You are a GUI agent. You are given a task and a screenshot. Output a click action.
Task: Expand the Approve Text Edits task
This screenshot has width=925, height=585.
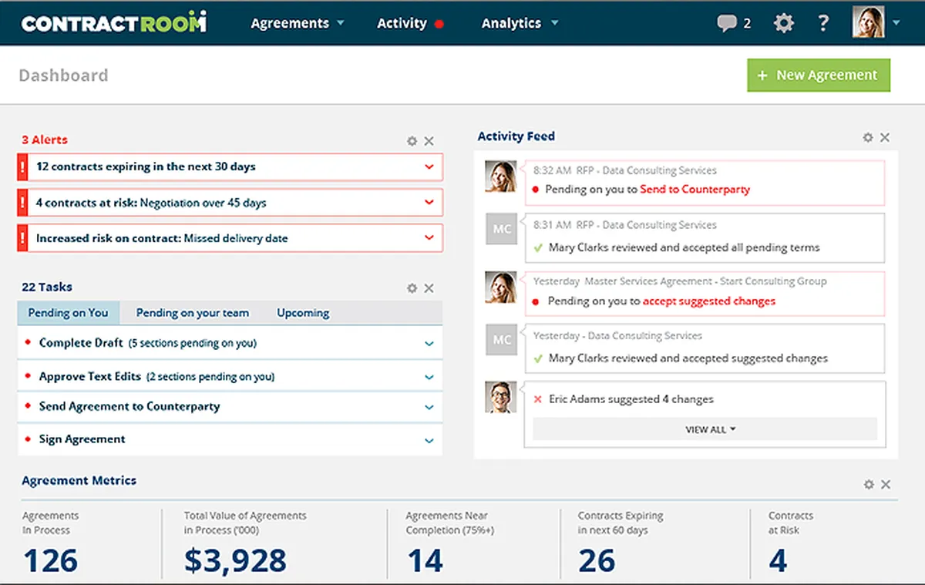pyautogui.click(x=429, y=378)
